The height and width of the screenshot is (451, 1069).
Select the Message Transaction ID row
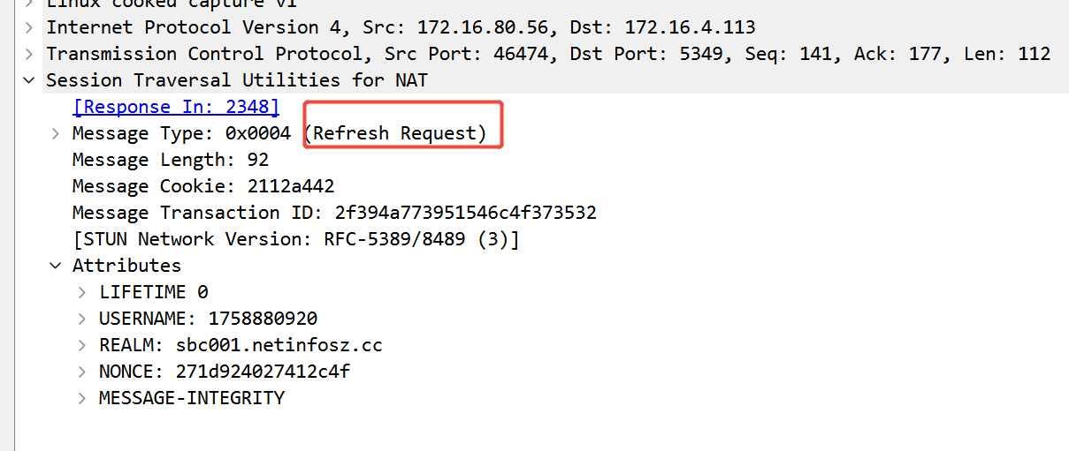point(333,213)
